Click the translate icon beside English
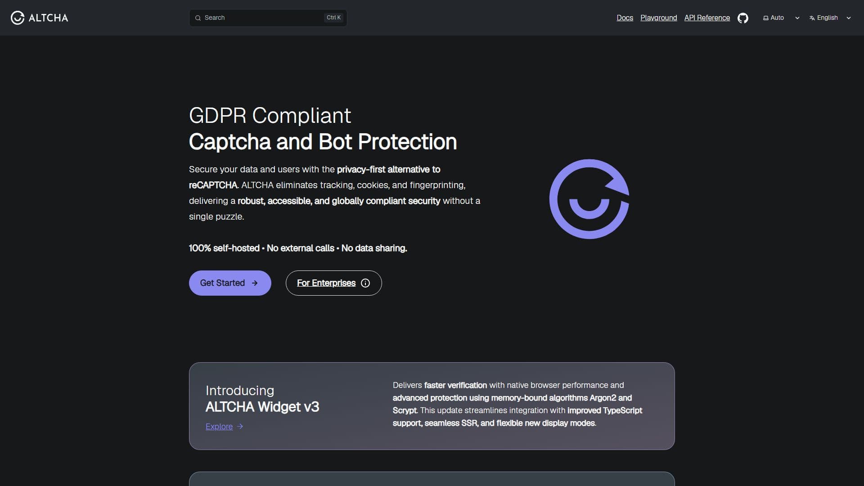This screenshot has width=864, height=486. point(812,18)
